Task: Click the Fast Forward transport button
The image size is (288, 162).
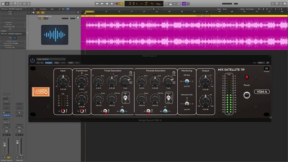Action: click(102, 4)
